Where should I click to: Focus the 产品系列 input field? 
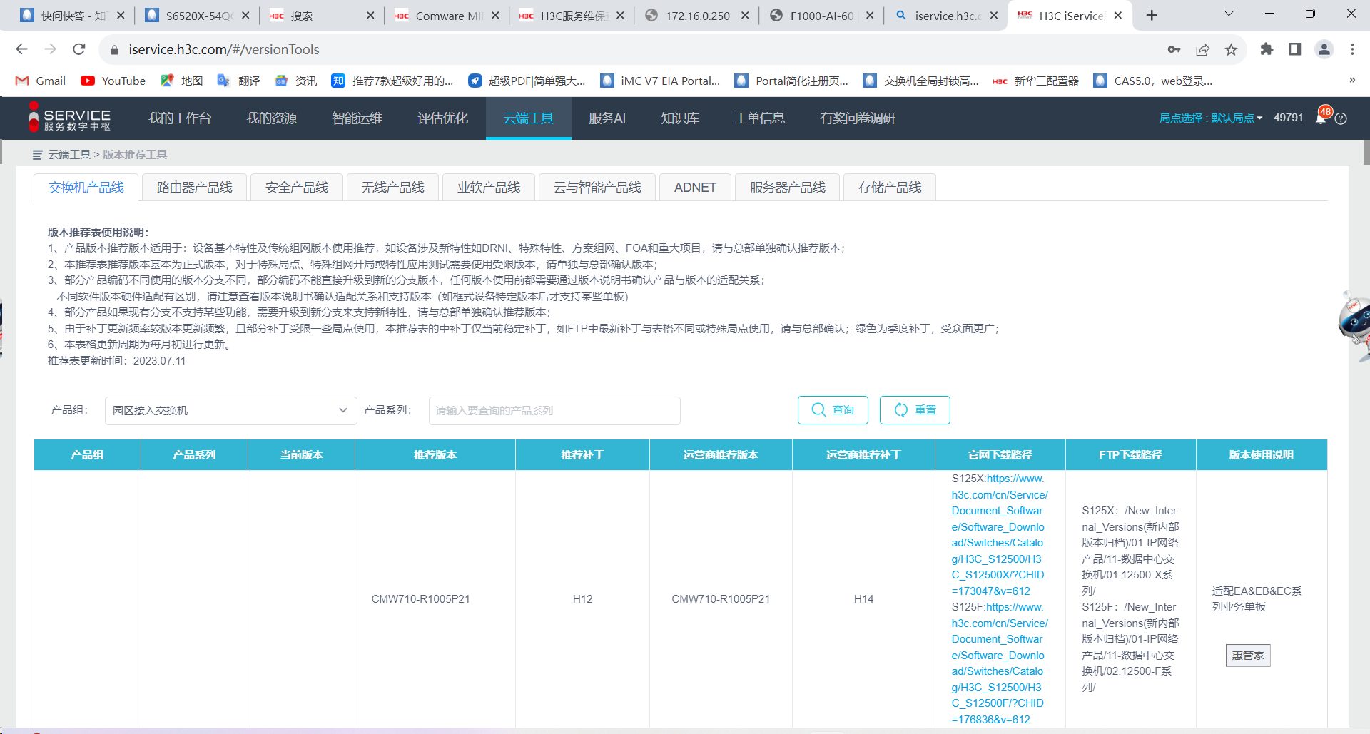tap(554, 411)
